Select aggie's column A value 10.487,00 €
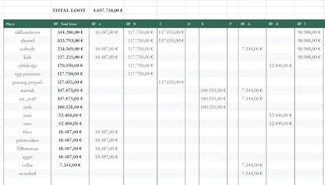This screenshot has height=185, width=325. [x=106, y=157]
